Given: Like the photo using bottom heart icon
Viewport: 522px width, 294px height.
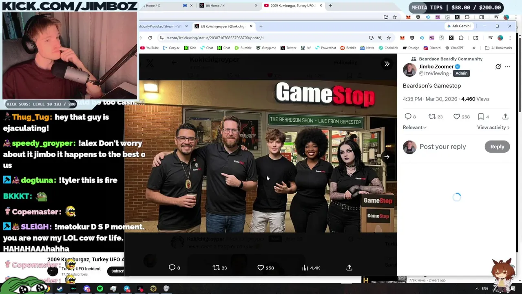Looking at the screenshot, I should tap(261, 267).
